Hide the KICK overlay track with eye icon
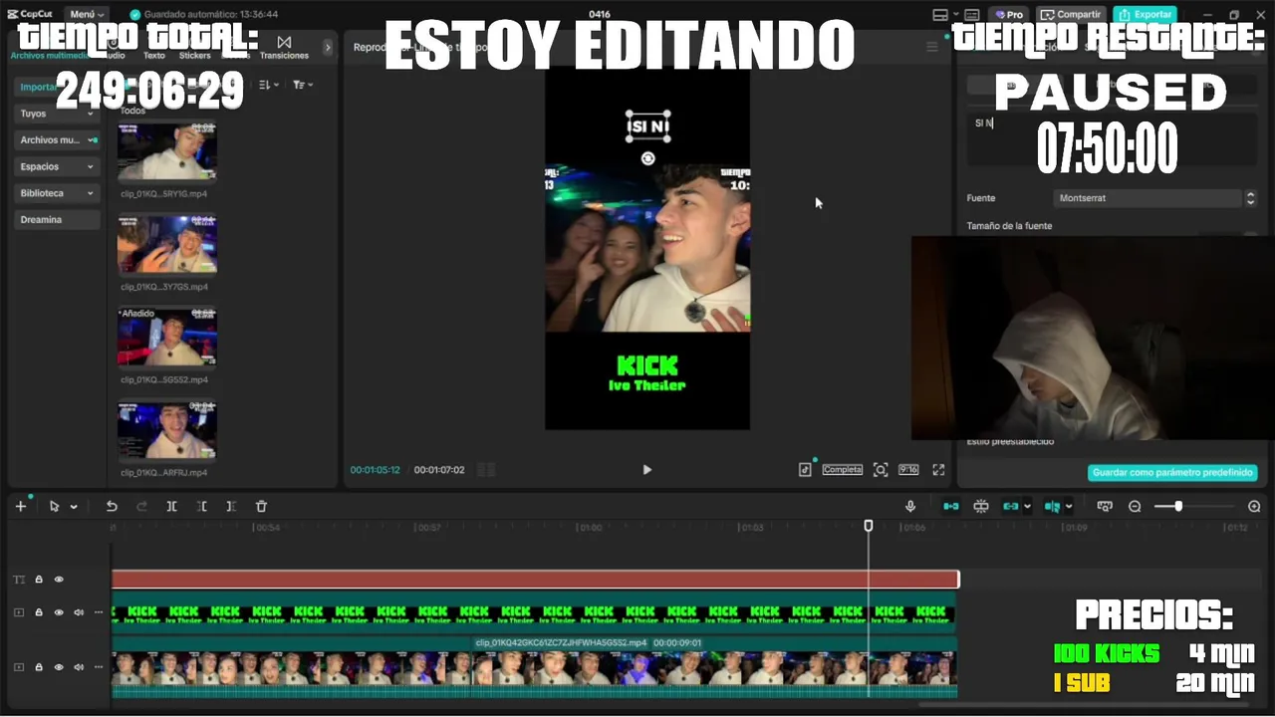Screen dimensions: 1275x717 coord(59,612)
